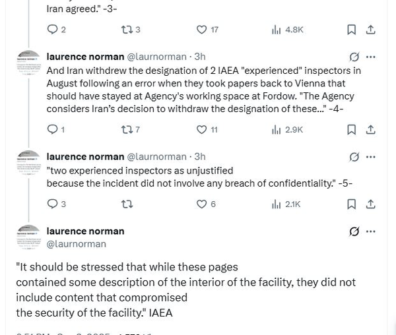Open more options for the -4- tweet

coord(371,57)
